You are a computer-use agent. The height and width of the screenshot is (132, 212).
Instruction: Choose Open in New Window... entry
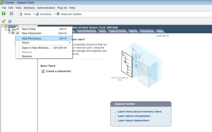click(44, 48)
